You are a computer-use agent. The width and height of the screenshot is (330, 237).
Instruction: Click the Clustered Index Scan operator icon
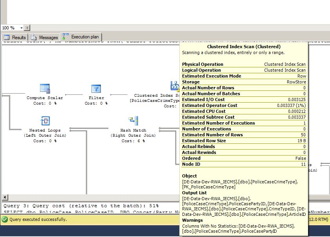(x=175, y=86)
